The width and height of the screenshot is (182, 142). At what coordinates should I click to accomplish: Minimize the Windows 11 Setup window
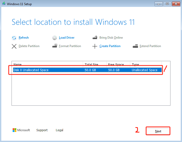click(x=158, y=4)
